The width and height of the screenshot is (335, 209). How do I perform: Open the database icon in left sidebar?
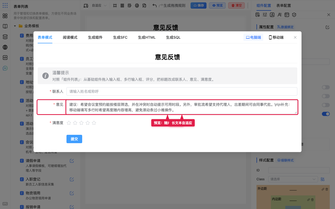pos(5,37)
